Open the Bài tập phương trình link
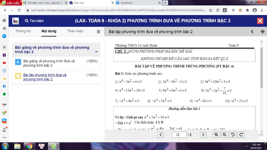The image size is (267, 150). (45, 77)
